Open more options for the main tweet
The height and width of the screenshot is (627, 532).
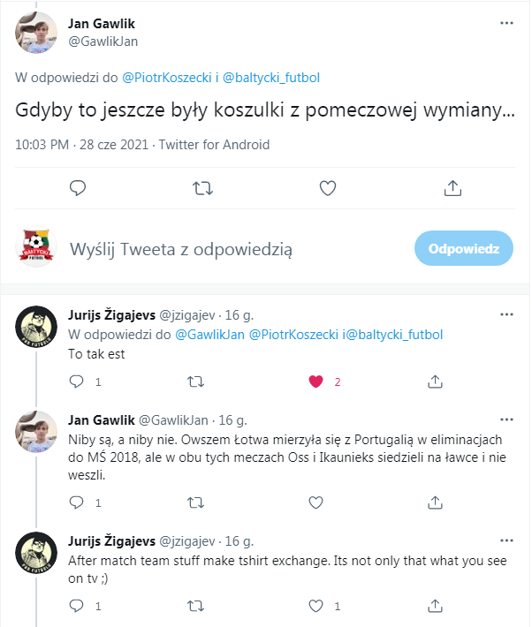click(x=506, y=24)
